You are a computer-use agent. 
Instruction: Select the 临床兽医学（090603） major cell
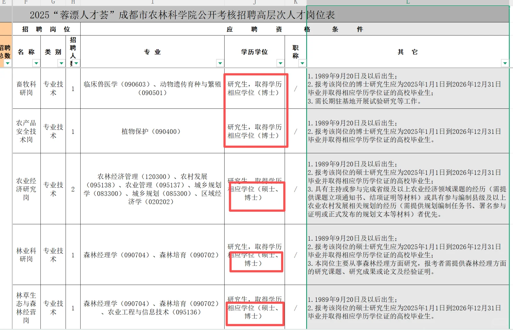pyautogui.click(x=152, y=88)
